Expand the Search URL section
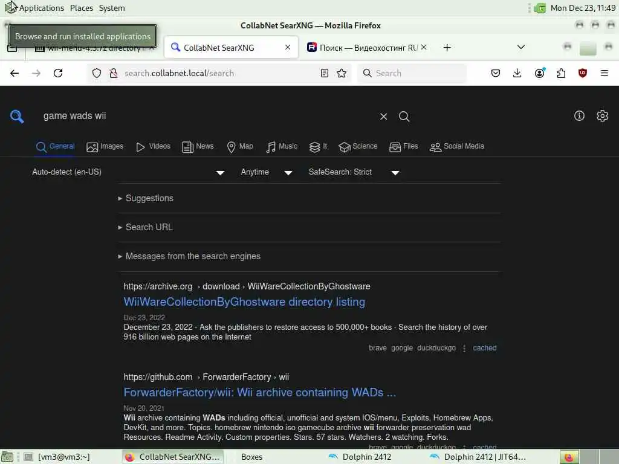Viewport: 619px width, 464px height. coord(145,227)
